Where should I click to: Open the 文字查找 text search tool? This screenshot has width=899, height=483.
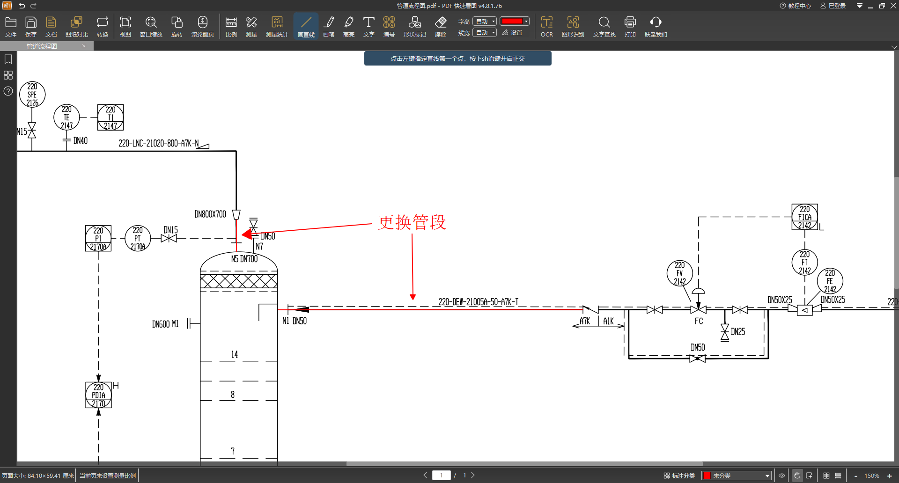click(604, 27)
